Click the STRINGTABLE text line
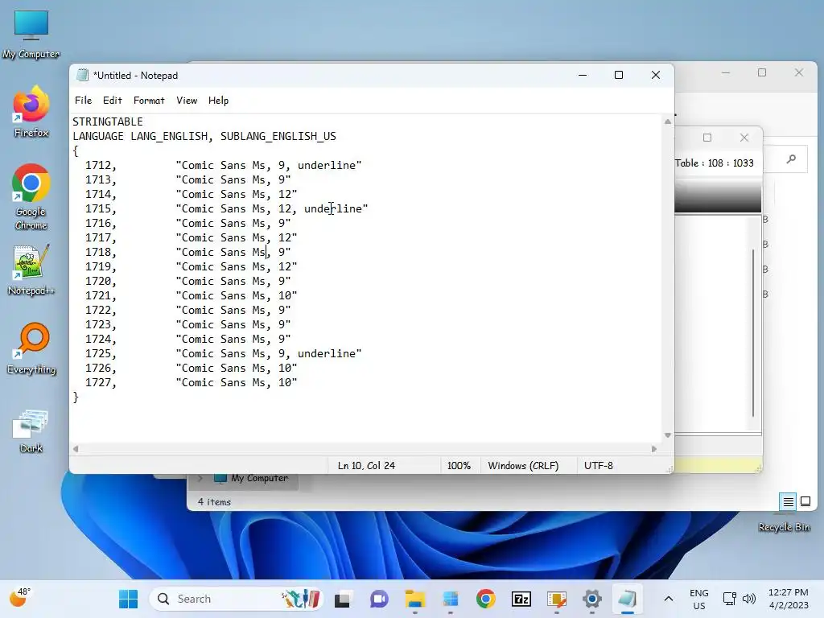The height and width of the screenshot is (618, 824). [108, 122]
